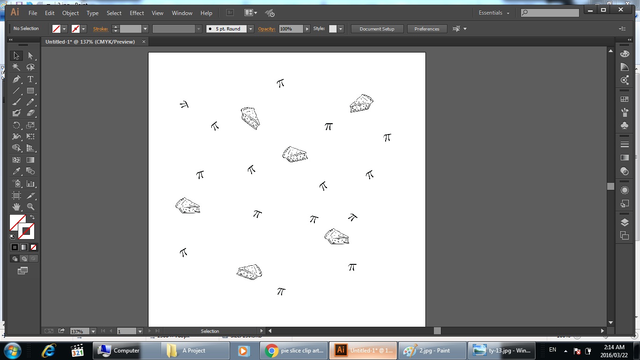Open the Brushes panel icon
This screenshot has width=640, height=360.
[x=625, y=112]
